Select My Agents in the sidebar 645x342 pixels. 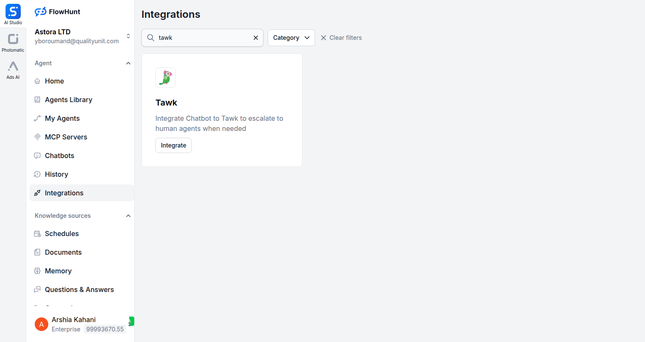[x=62, y=118]
